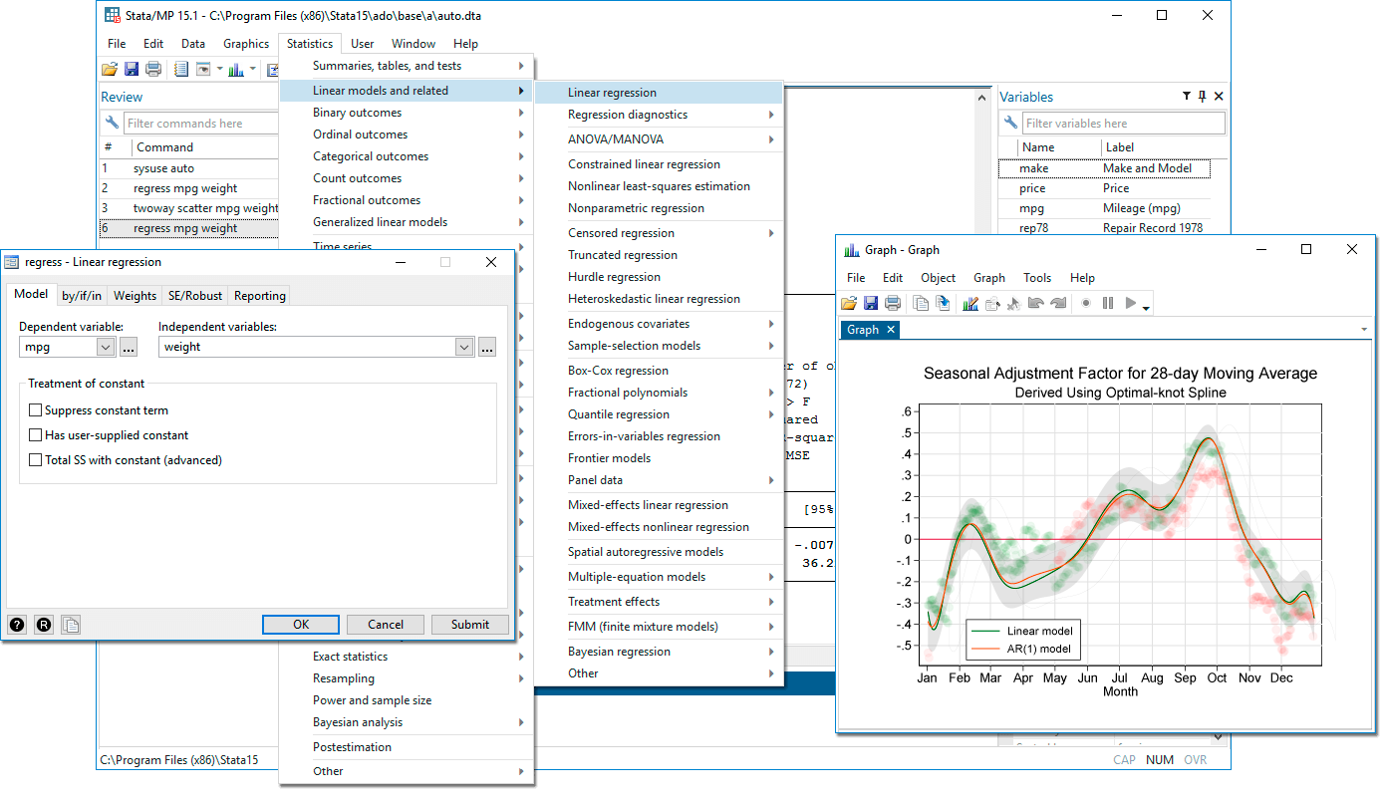Click the Tools menu in Graph window
Viewport: 1384px width, 804px height.
[x=1037, y=278]
